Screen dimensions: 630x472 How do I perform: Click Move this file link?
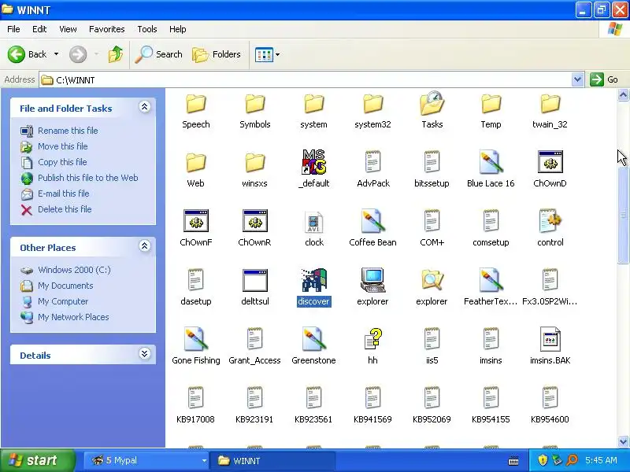click(63, 146)
